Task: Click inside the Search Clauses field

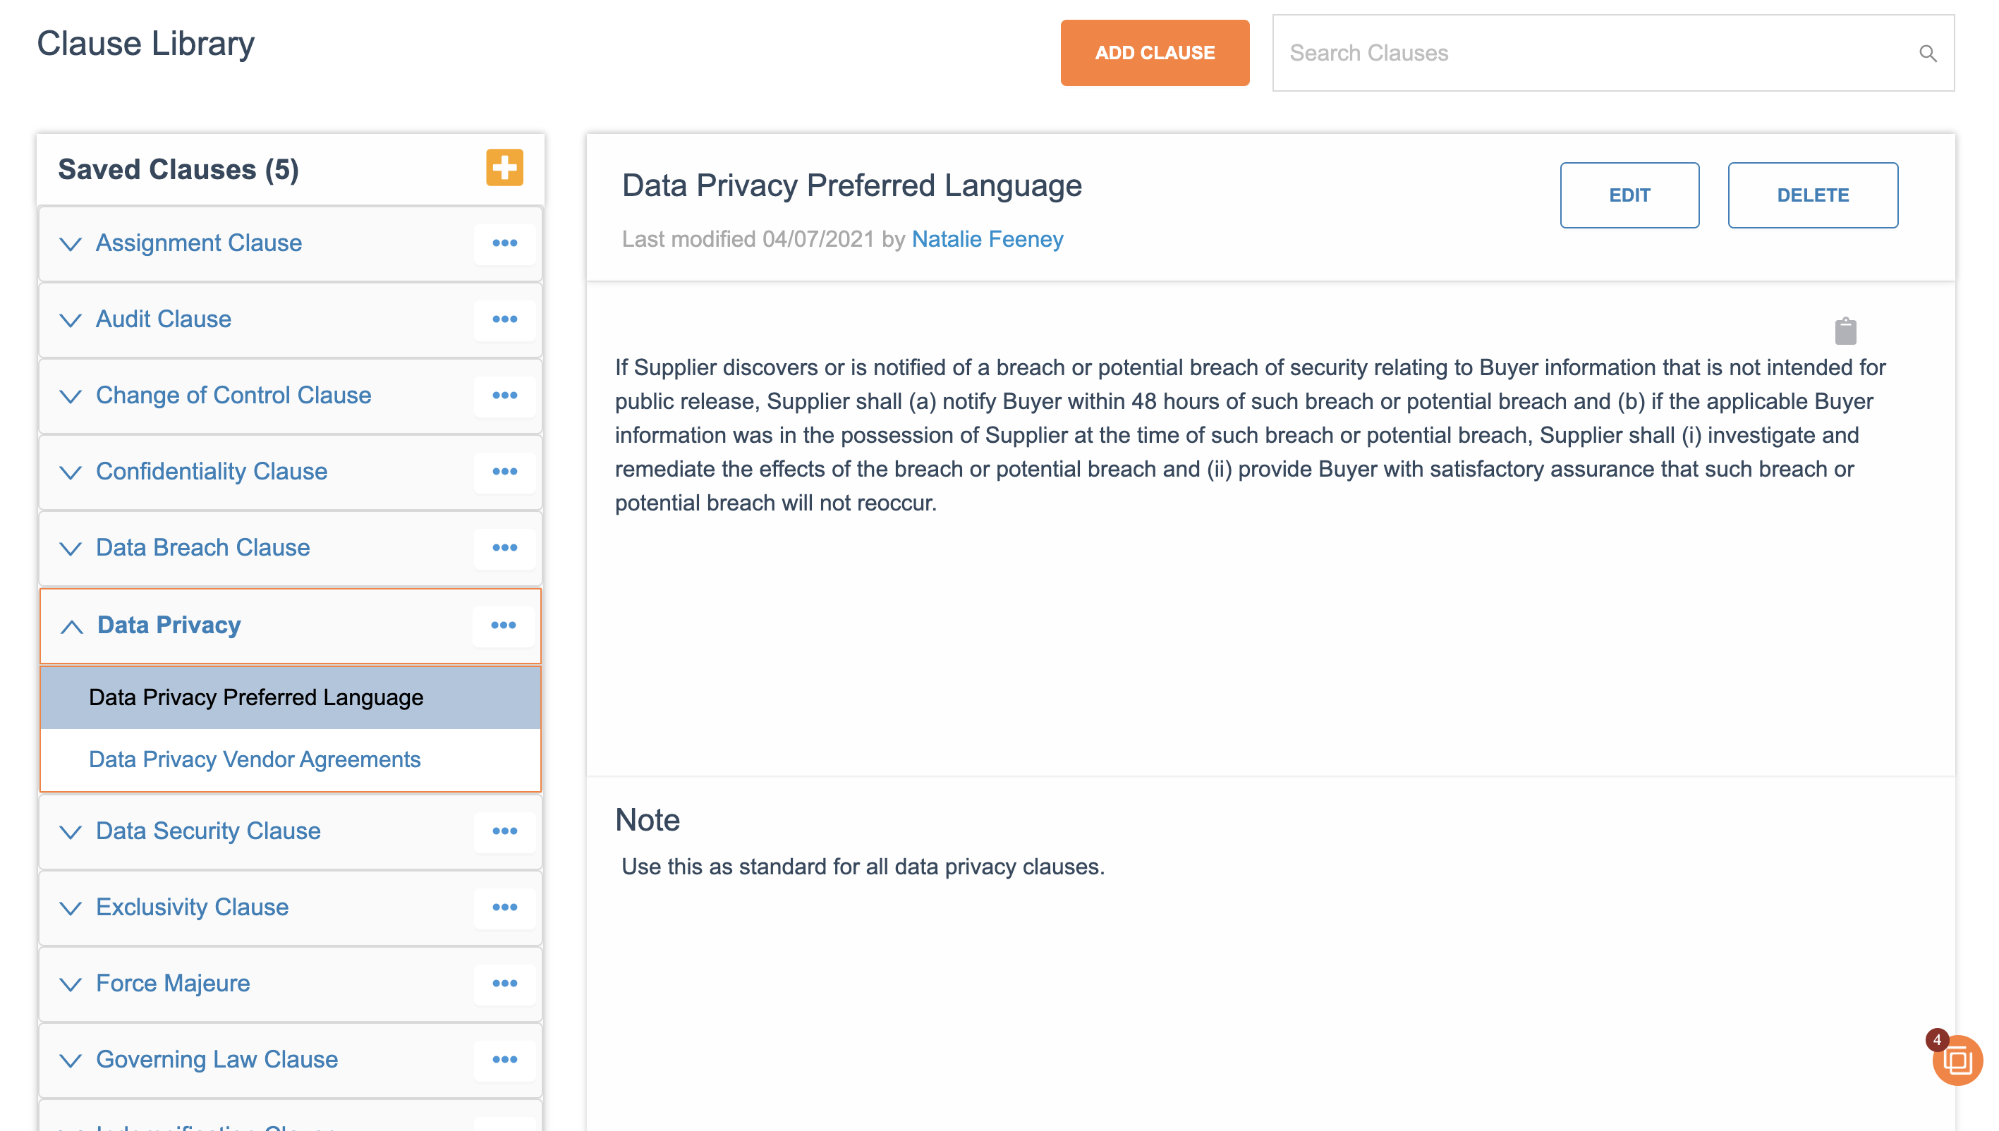Action: point(1554,53)
